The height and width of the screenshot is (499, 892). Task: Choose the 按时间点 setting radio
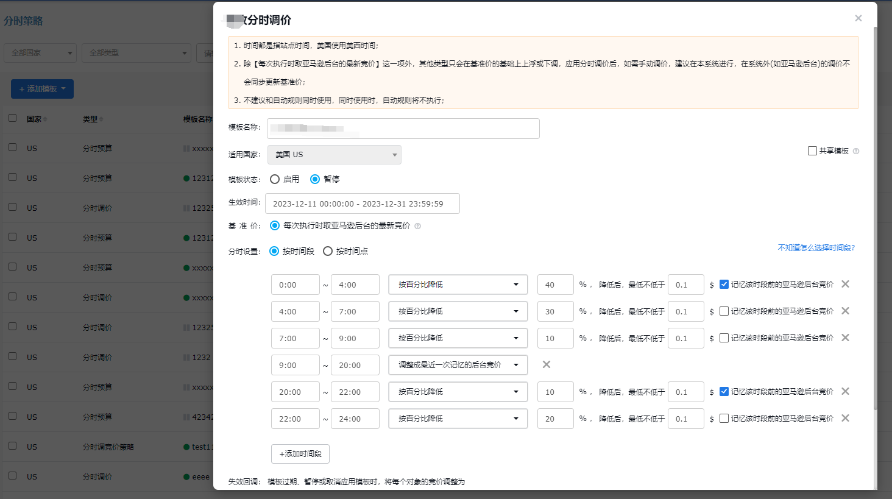pos(328,251)
